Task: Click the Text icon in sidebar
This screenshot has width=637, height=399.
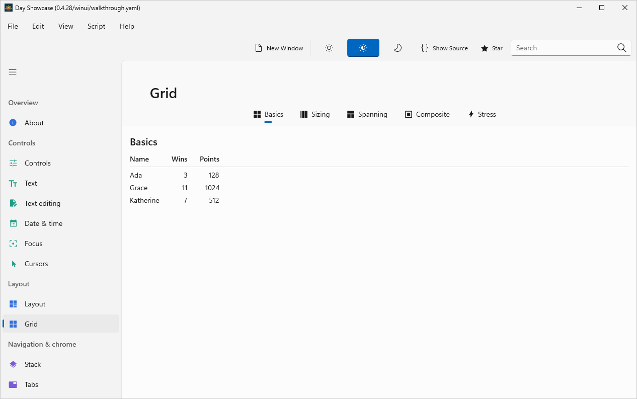Action: (13, 183)
